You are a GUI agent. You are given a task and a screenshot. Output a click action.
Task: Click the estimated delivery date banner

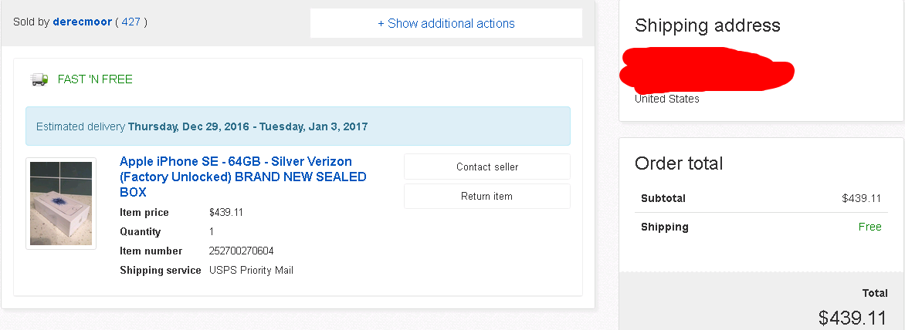298,126
